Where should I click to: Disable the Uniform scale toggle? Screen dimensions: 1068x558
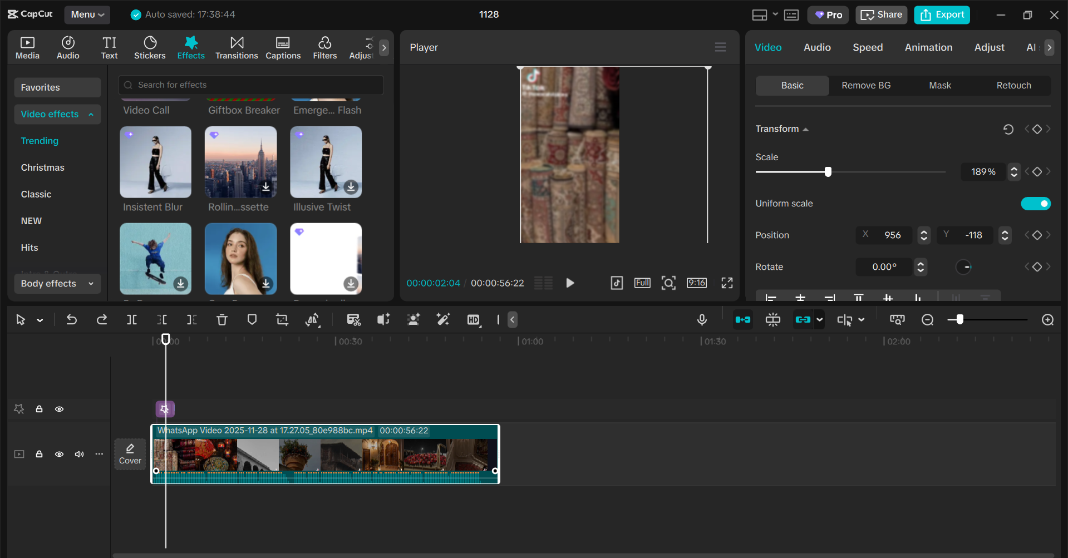pyautogui.click(x=1036, y=203)
